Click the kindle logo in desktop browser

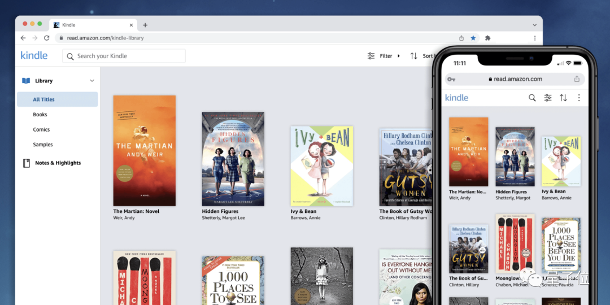(x=34, y=55)
